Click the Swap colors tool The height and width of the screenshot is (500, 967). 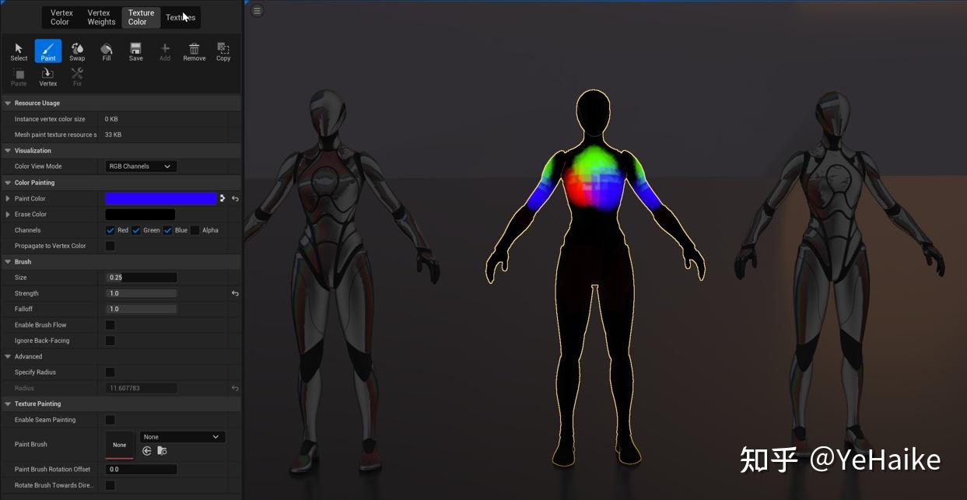[x=77, y=51]
